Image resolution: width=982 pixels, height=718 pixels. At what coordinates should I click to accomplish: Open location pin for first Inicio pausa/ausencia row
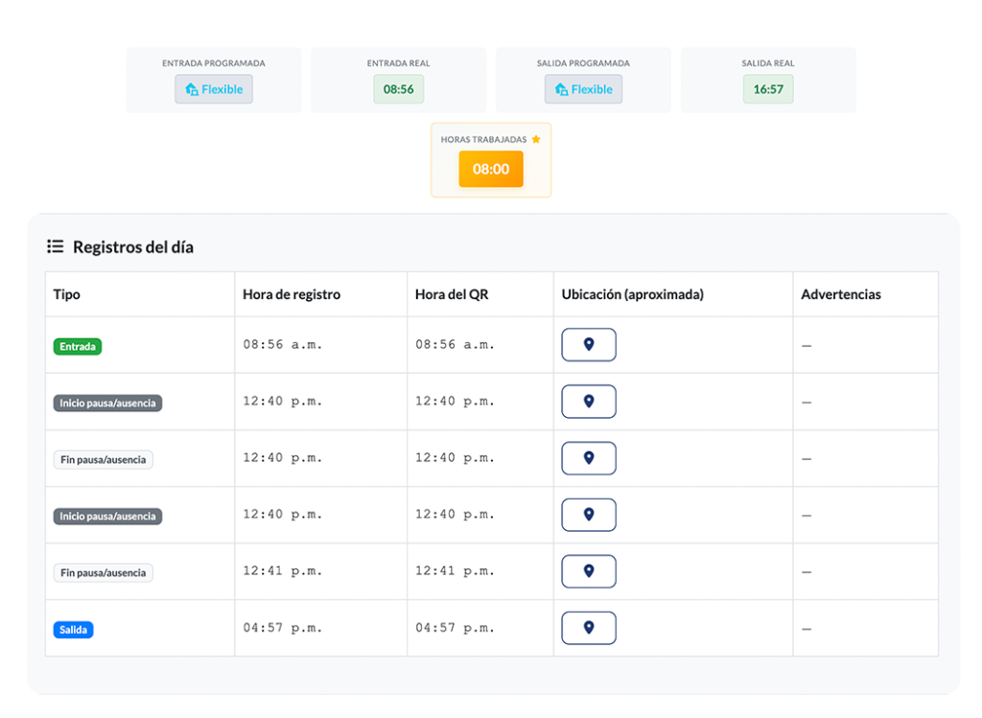click(588, 402)
